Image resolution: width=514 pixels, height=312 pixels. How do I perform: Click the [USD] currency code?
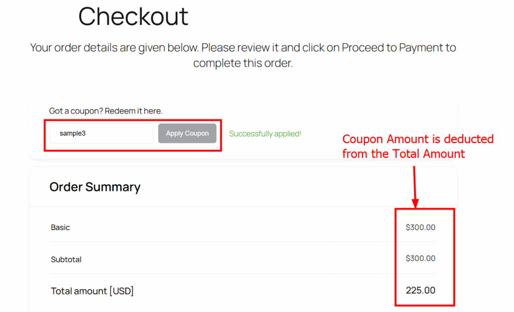pos(121,291)
